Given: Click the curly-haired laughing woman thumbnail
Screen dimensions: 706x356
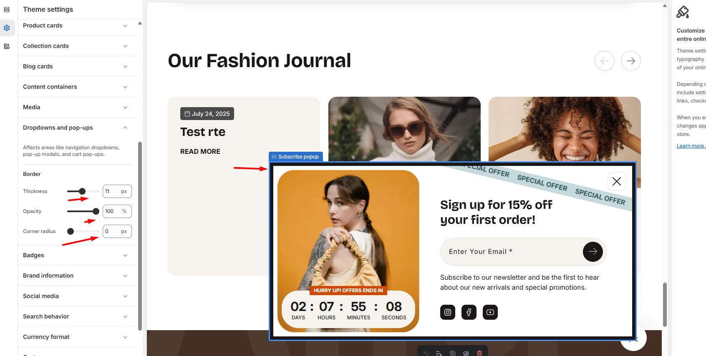Looking at the screenshot, I should [x=565, y=129].
